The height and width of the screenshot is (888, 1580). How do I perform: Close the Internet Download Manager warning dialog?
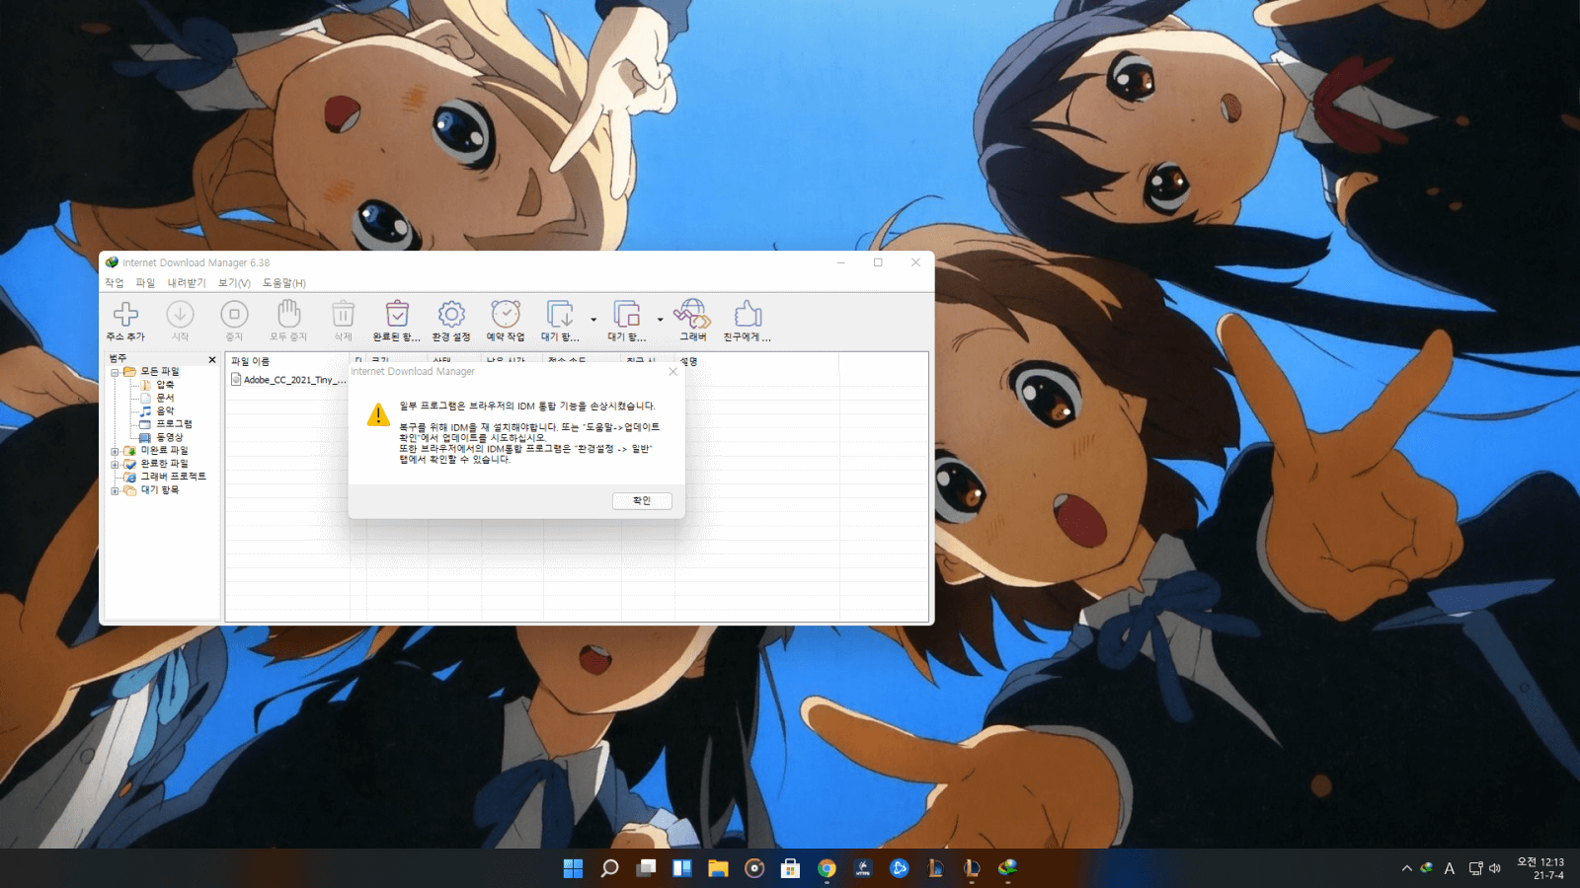coord(672,372)
